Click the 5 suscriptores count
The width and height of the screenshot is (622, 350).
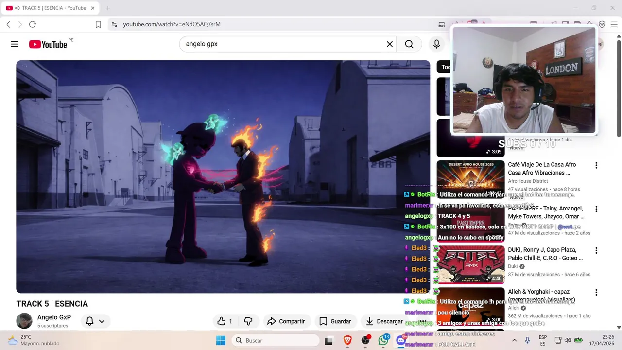[52, 326]
